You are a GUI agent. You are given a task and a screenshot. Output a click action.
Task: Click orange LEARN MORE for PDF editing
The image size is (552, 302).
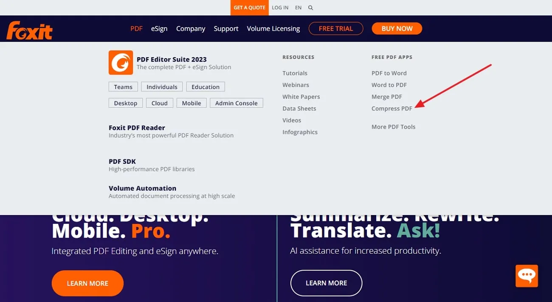click(87, 283)
